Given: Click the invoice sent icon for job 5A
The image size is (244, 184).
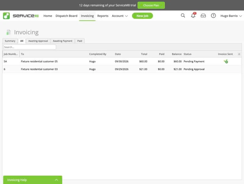Looking at the screenshot, I should click(226, 61).
